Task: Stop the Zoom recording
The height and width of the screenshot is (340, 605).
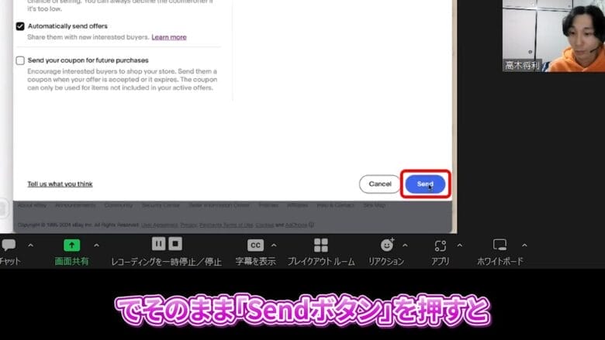Action: click(175, 244)
